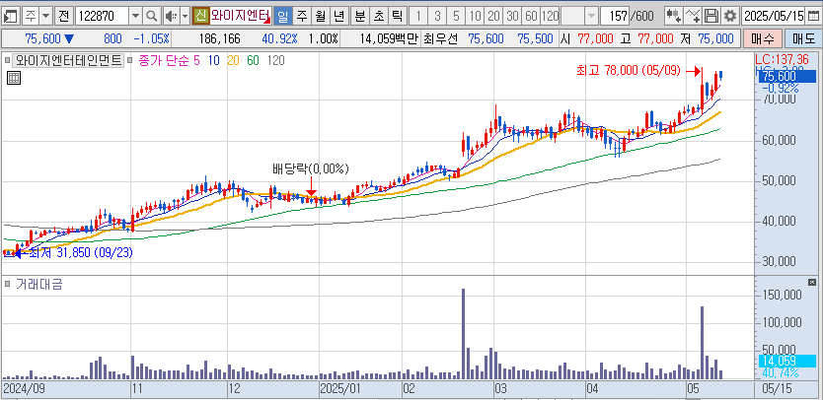Open chart settings gear icon
The width and height of the screenshot is (823, 400).
click(x=729, y=17)
